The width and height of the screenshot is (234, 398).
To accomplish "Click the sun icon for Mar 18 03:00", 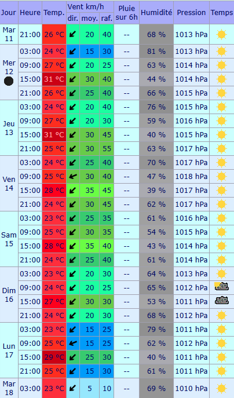I will (221, 388).
